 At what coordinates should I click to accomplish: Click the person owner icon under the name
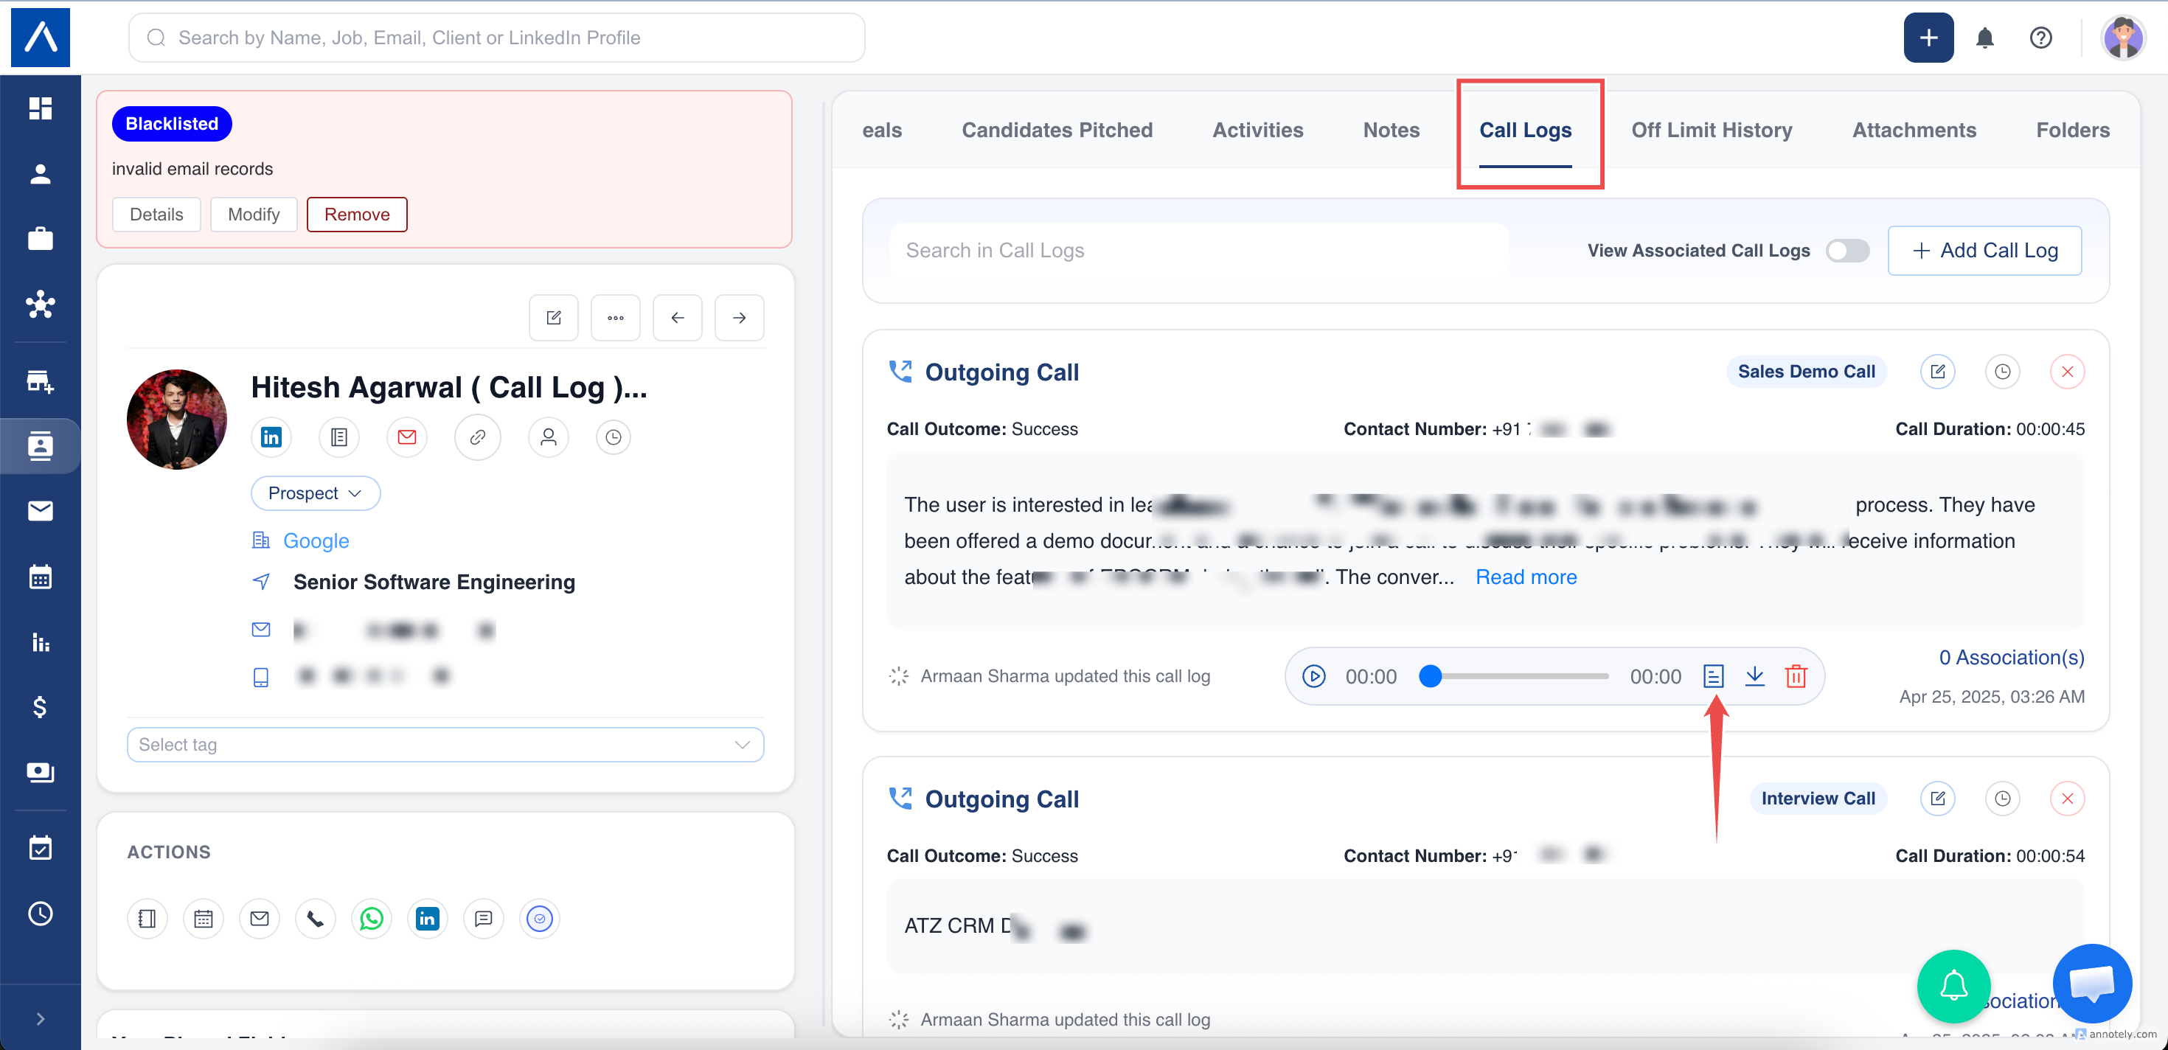(549, 437)
